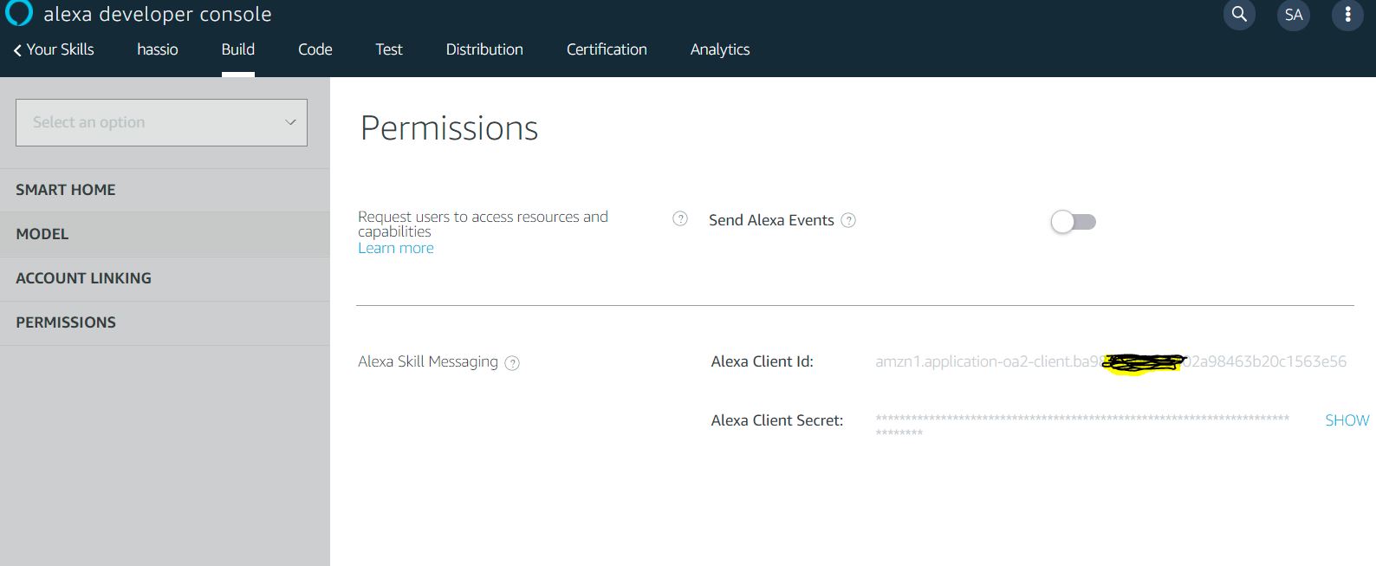
Task: Click the Request users to access resources text
Action: 483,224
